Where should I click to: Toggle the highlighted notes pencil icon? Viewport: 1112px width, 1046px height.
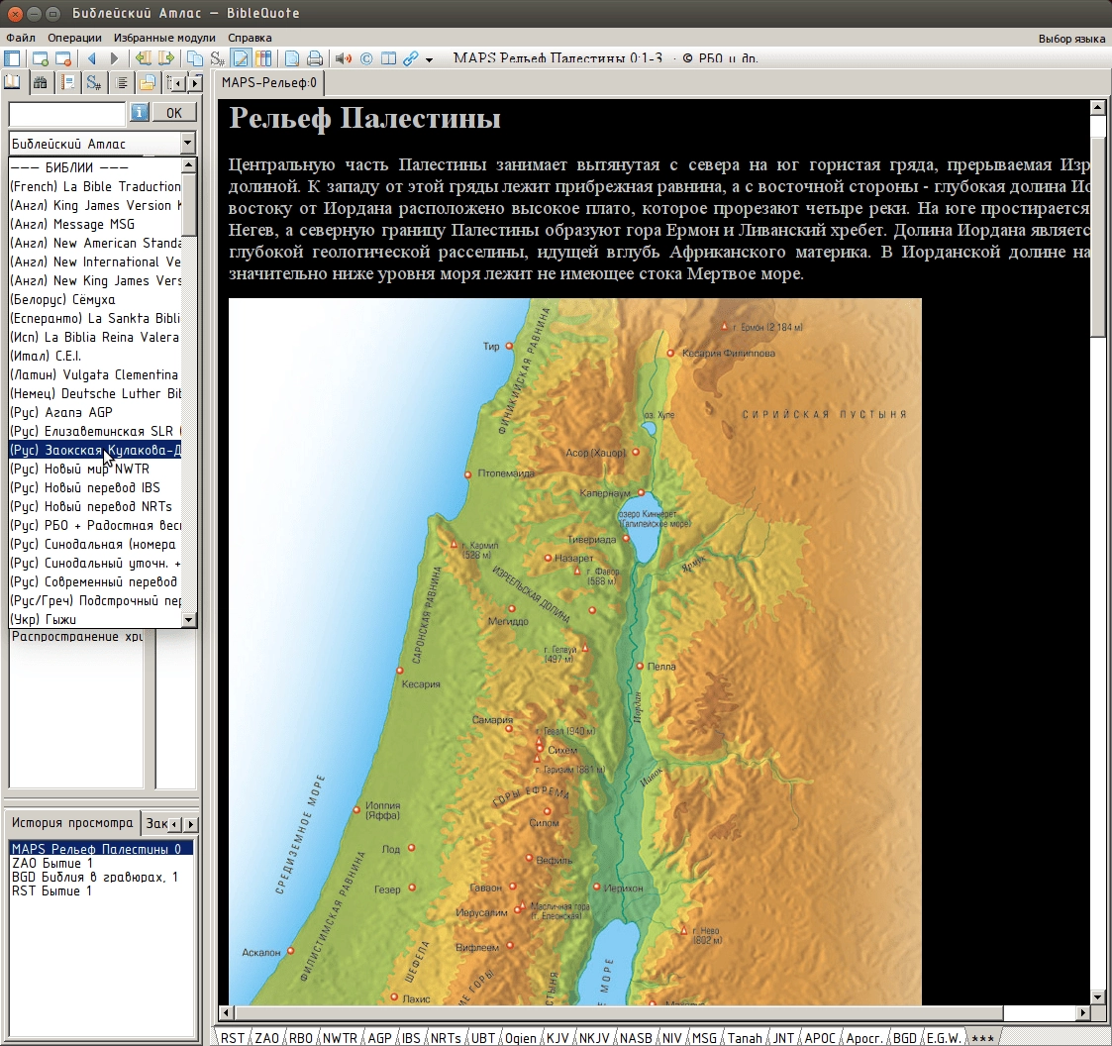242,58
